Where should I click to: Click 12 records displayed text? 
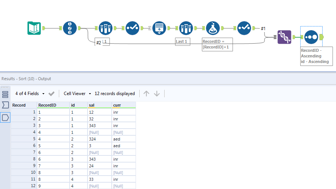pos(115,94)
